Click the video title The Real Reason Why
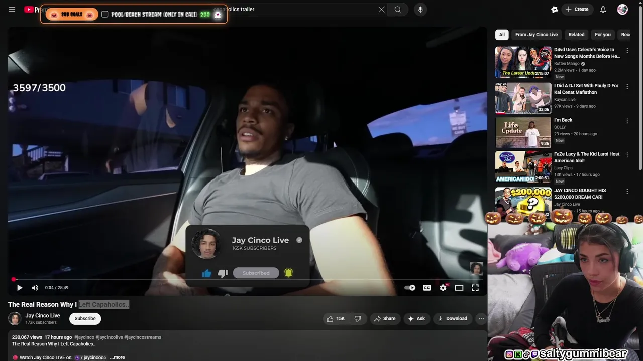Image resolution: width=643 pixels, height=361 pixels. click(x=68, y=304)
